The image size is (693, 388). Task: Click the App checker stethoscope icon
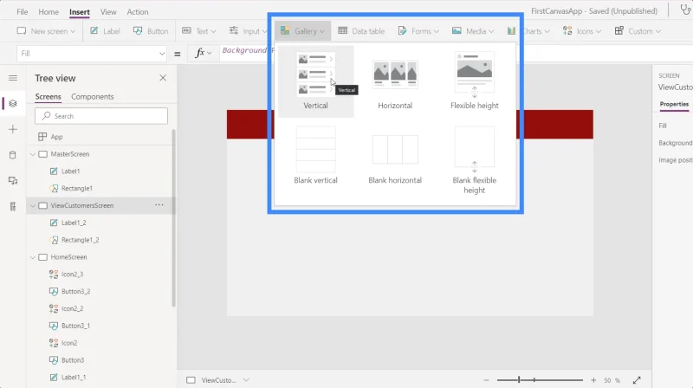685,10
